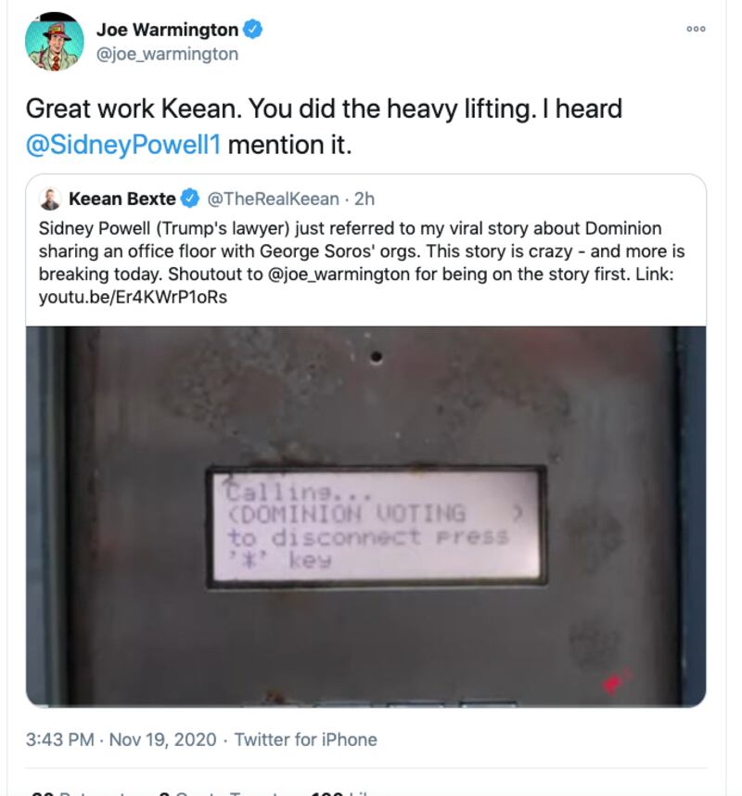Open the Twitter for iPhone source link
The width and height of the screenshot is (742, 796).
(305, 739)
